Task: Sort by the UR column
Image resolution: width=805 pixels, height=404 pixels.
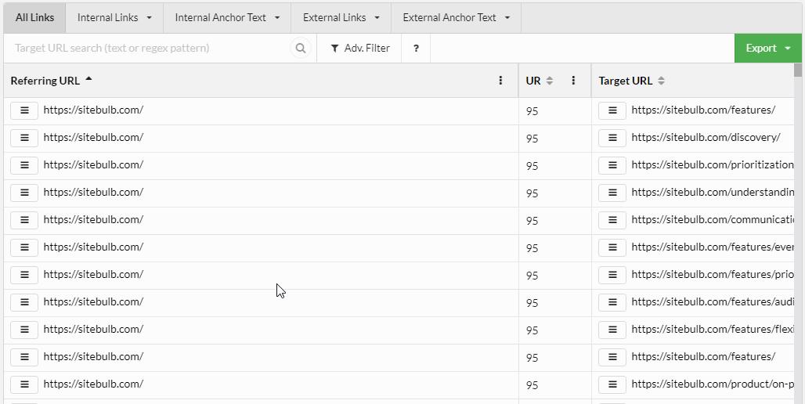Action: point(539,81)
